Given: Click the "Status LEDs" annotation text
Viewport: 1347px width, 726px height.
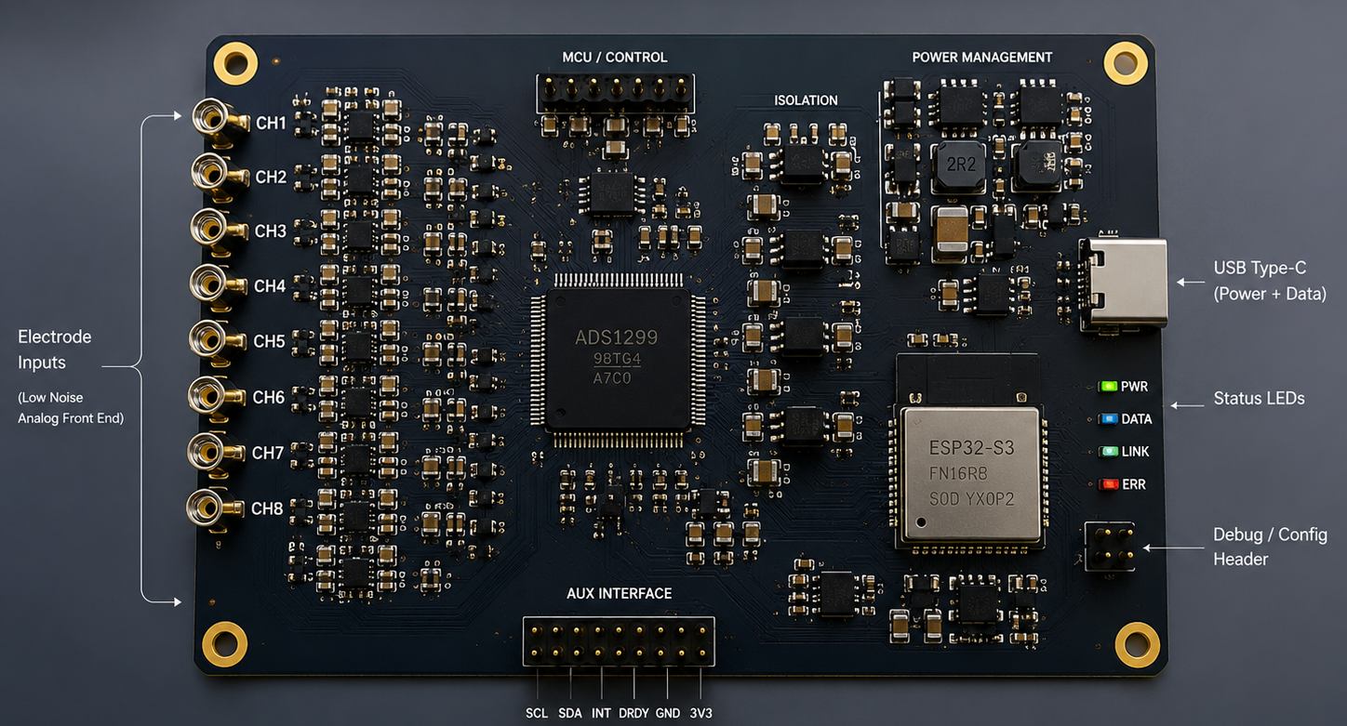Looking at the screenshot, I should (1260, 399).
